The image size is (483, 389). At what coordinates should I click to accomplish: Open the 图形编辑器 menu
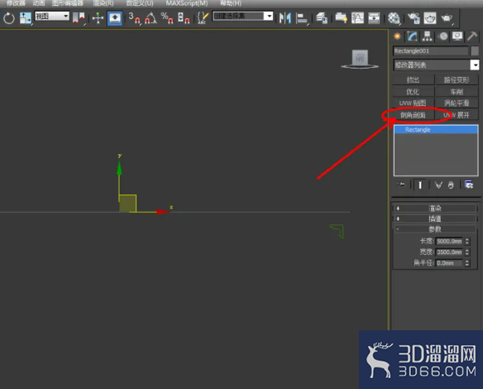(68, 3)
